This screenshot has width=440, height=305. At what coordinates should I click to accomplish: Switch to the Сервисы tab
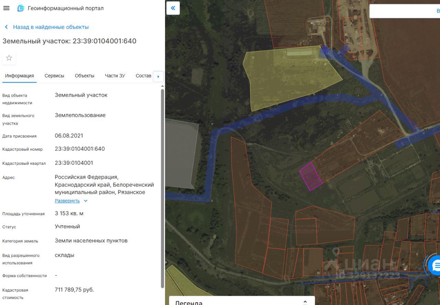pos(54,76)
